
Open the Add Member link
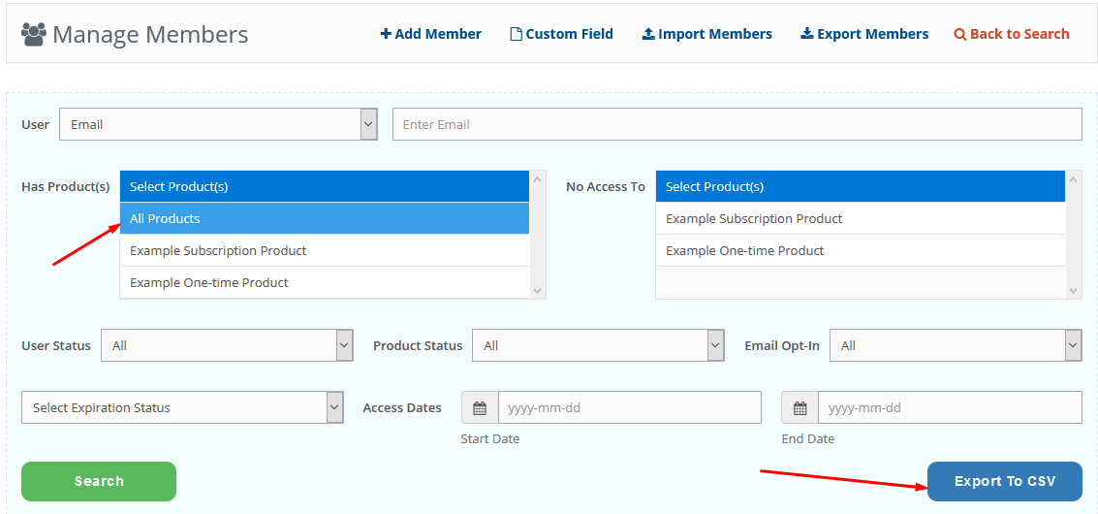pos(430,34)
